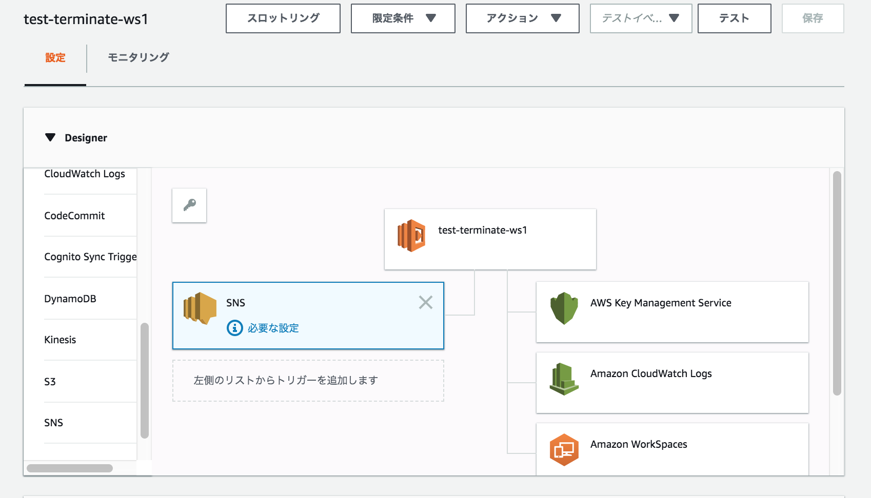Add DynamoDB trigger from list
The image size is (871, 498).
coord(70,299)
